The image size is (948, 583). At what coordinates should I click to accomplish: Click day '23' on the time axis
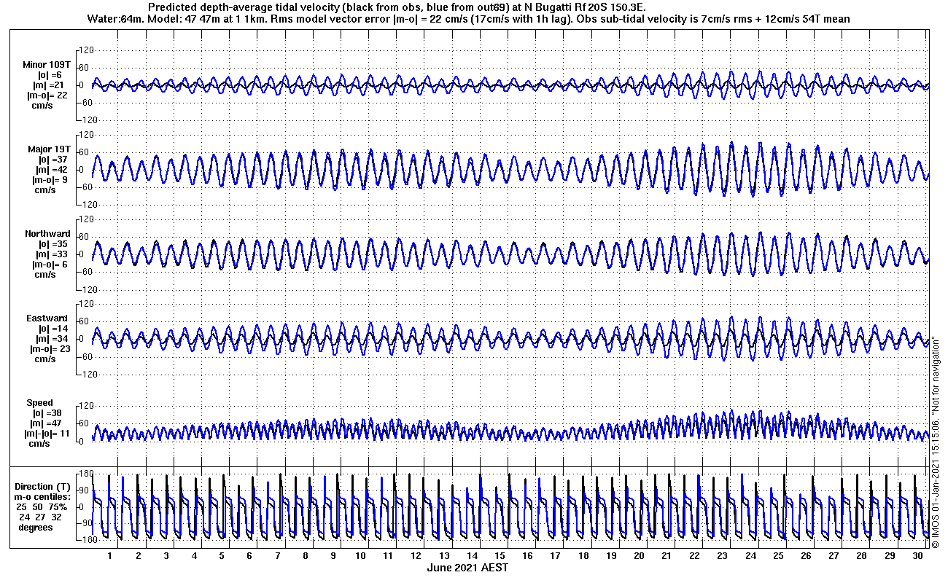723,555
